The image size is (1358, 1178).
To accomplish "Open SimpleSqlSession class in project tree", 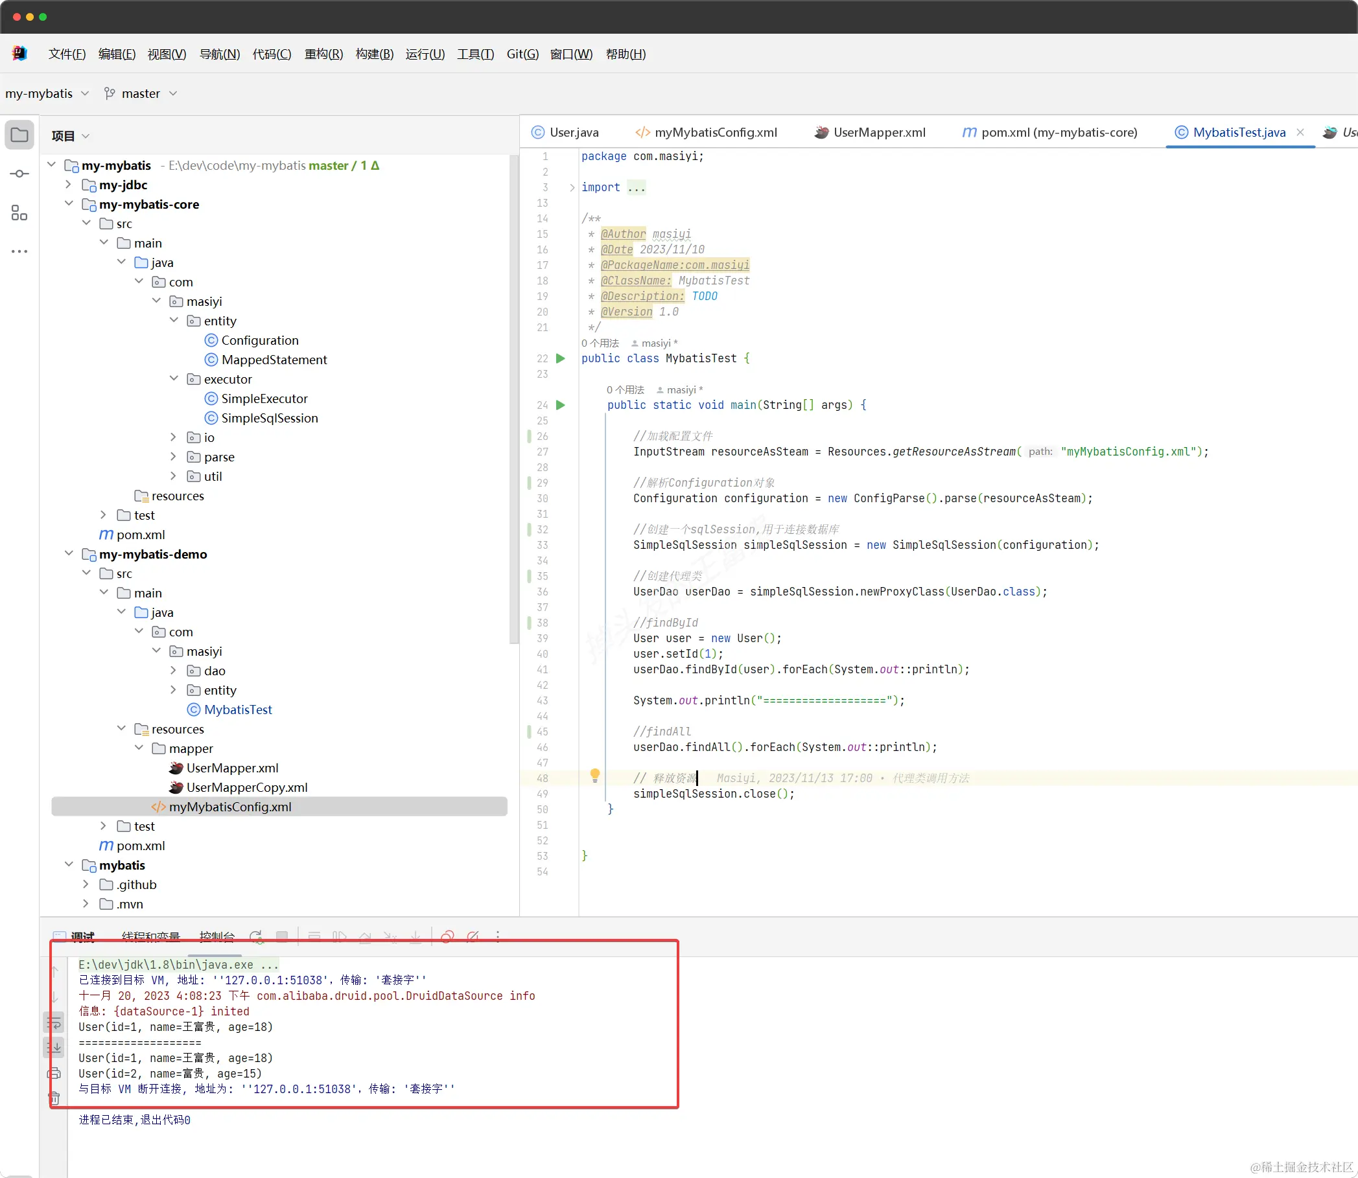I will pos(269,418).
